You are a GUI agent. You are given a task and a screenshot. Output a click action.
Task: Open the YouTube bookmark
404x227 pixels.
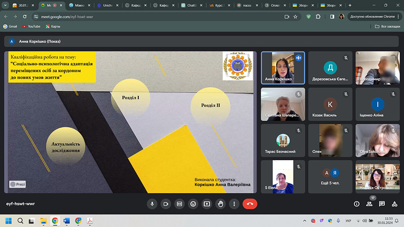tap(31, 26)
